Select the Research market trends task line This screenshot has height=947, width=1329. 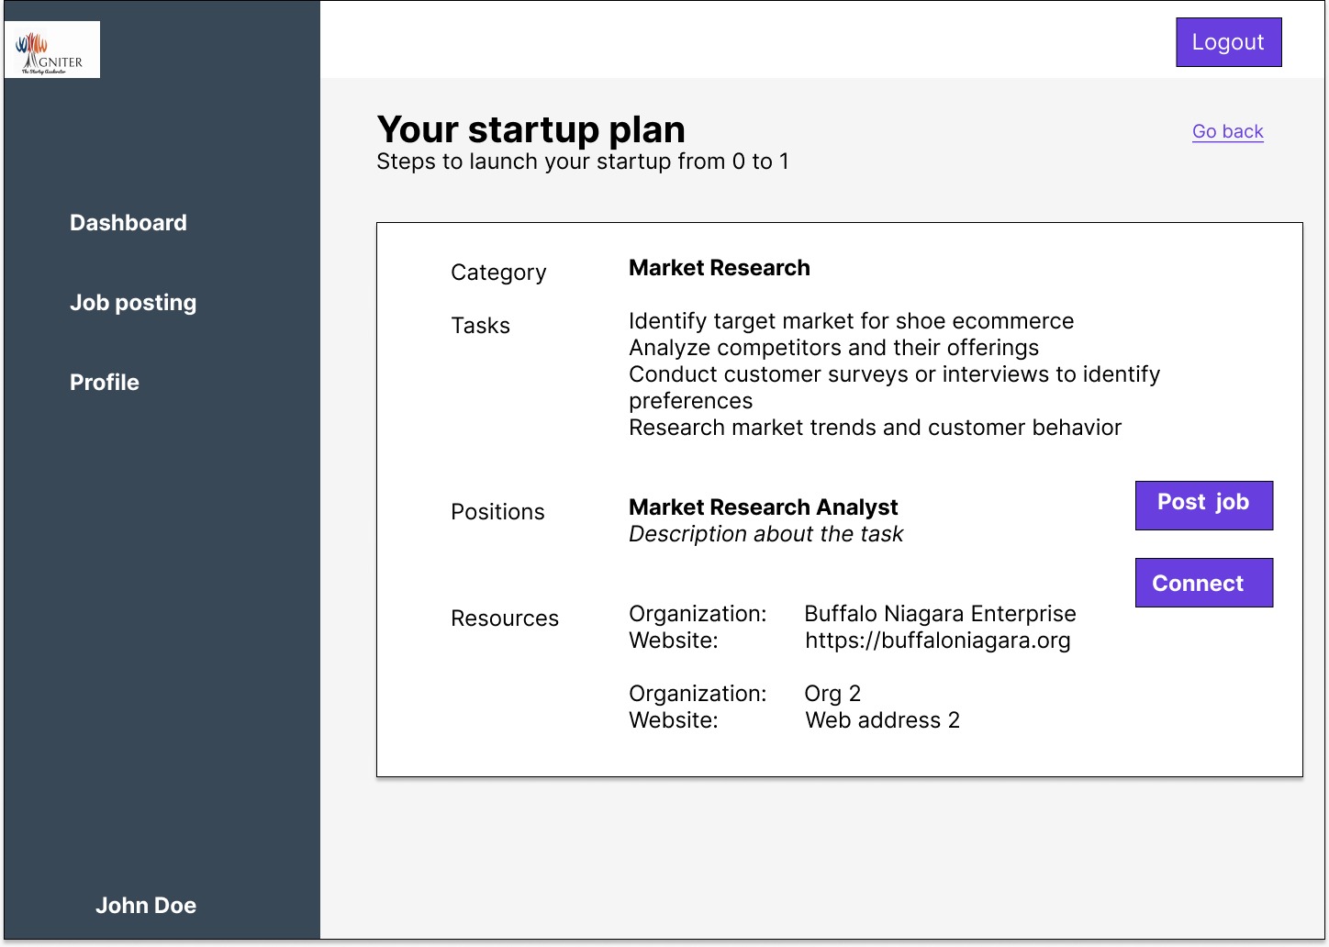click(x=875, y=428)
